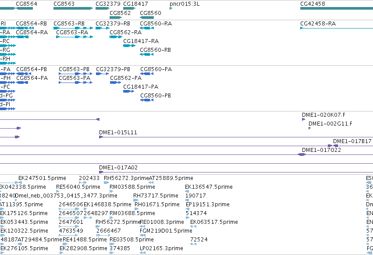
Task: Select the CG8562 gene label
Action: tap(120, 13)
